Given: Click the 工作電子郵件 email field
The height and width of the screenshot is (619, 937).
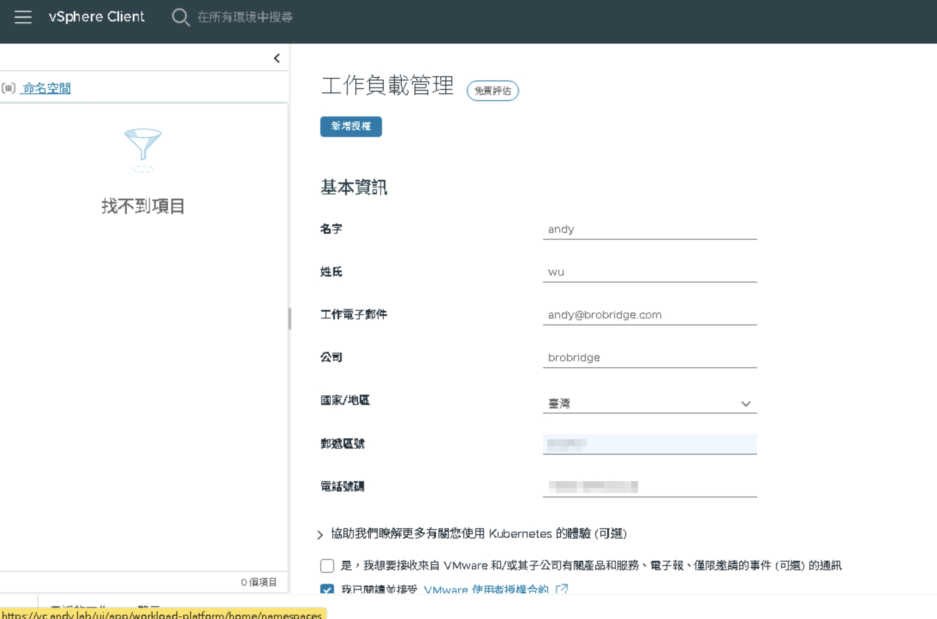Looking at the screenshot, I should (x=650, y=315).
